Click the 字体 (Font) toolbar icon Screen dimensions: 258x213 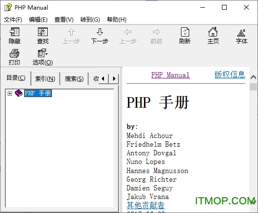tap(241, 33)
